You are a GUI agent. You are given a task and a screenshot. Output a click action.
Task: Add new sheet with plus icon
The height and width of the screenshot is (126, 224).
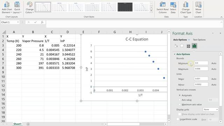[x=28, y=124]
